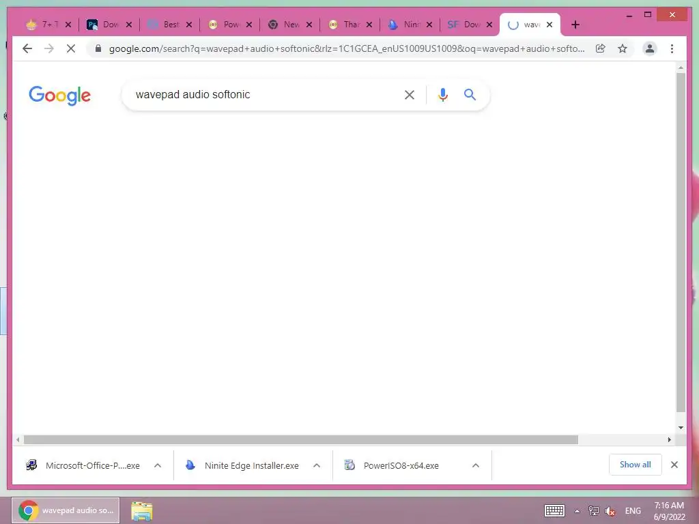Screen dimensions: 699x524
Task: Close the SF 'Dow' tab
Action: tap(489, 25)
